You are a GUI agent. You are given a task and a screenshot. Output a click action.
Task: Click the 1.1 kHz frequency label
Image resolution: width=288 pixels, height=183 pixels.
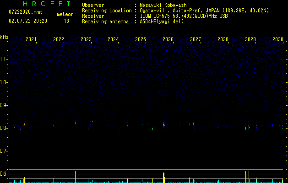pos(4,59)
